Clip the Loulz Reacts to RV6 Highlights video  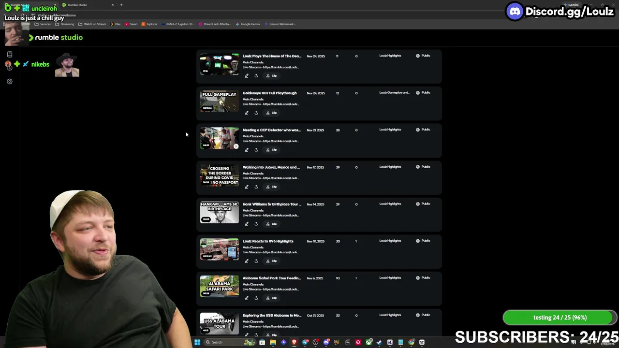pos(271,261)
